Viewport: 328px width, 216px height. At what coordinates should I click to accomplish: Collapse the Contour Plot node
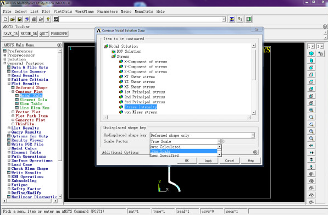tap(13, 91)
